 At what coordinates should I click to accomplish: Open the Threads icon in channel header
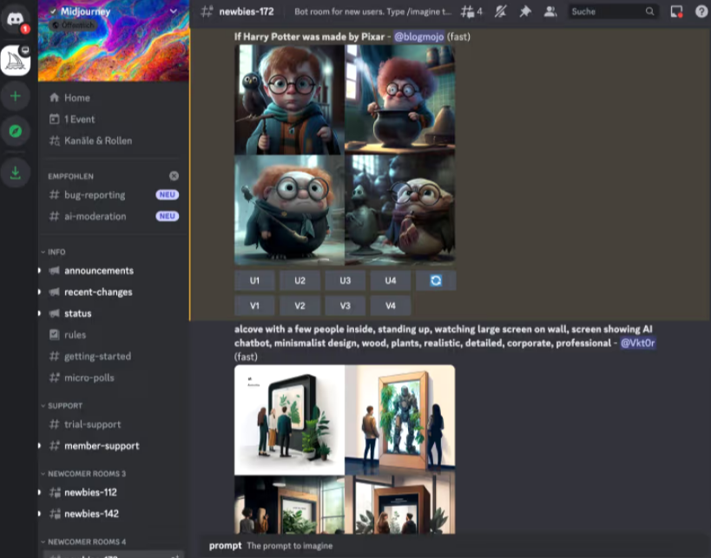tap(471, 11)
